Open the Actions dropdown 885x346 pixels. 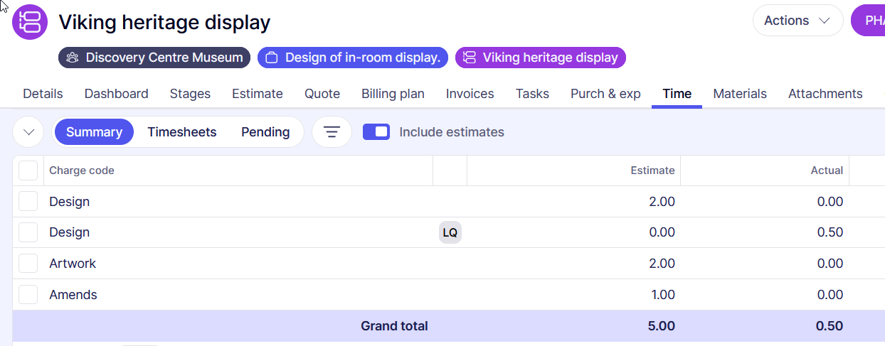point(797,21)
